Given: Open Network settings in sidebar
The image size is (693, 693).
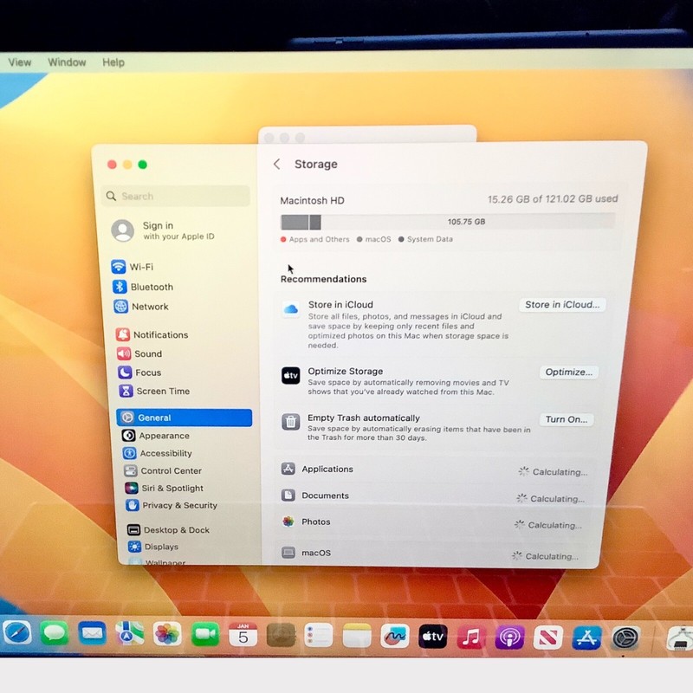Looking at the screenshot, I should point(141,307).
